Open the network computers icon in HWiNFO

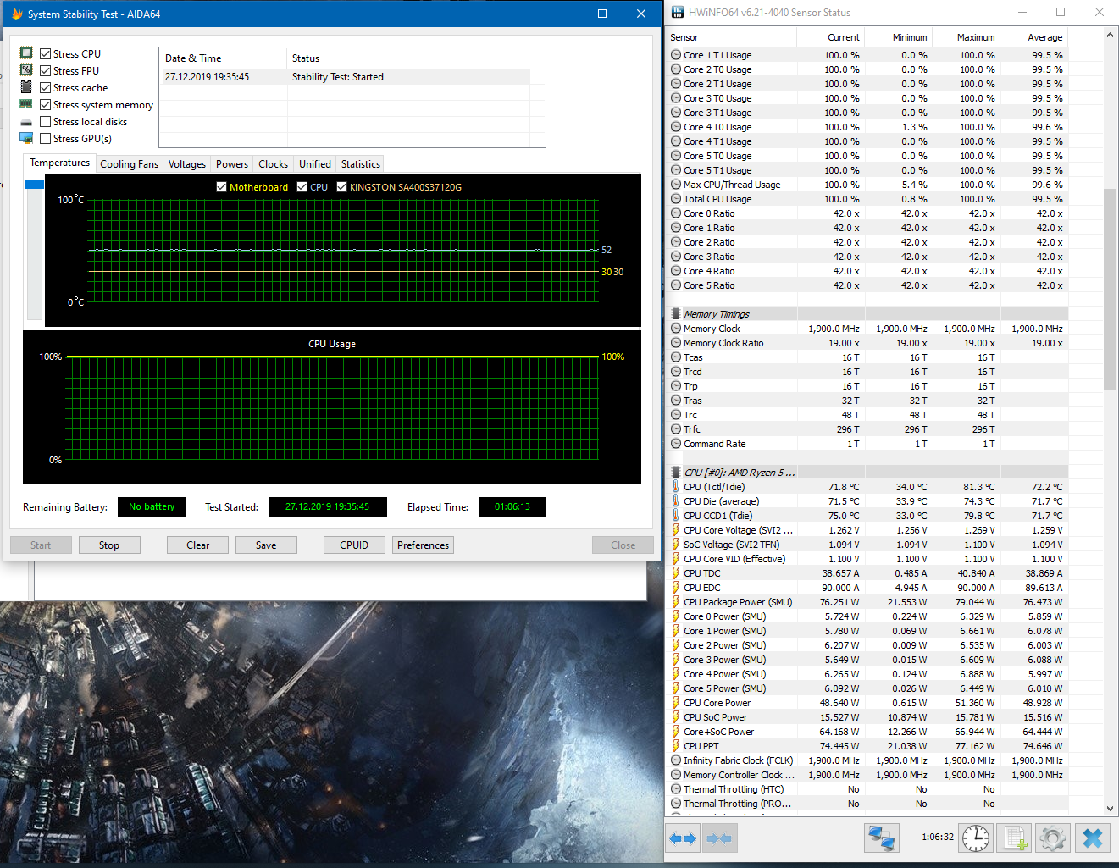click(x=882, y=838)
